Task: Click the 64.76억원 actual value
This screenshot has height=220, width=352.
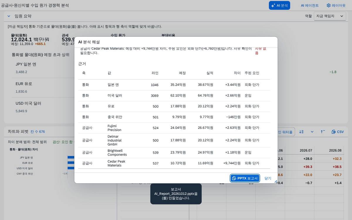Action: [206, 96]
